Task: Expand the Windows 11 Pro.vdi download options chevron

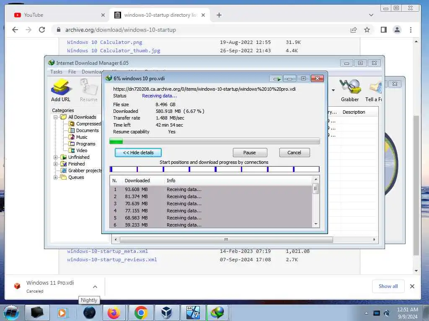Action: tap(95, 287)
